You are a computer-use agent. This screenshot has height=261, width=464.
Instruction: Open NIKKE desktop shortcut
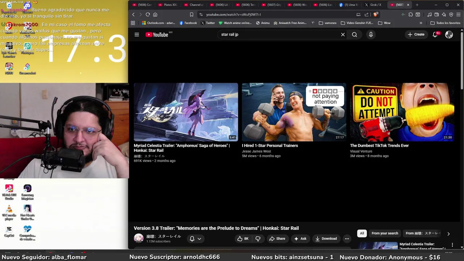coord(9,69)
